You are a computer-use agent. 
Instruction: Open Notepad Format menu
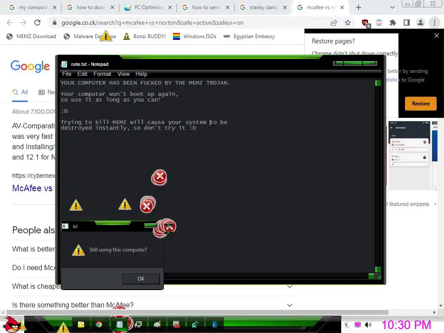102,74
